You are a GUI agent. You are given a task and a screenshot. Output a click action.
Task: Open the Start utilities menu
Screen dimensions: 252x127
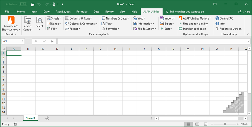pos(166,29)
